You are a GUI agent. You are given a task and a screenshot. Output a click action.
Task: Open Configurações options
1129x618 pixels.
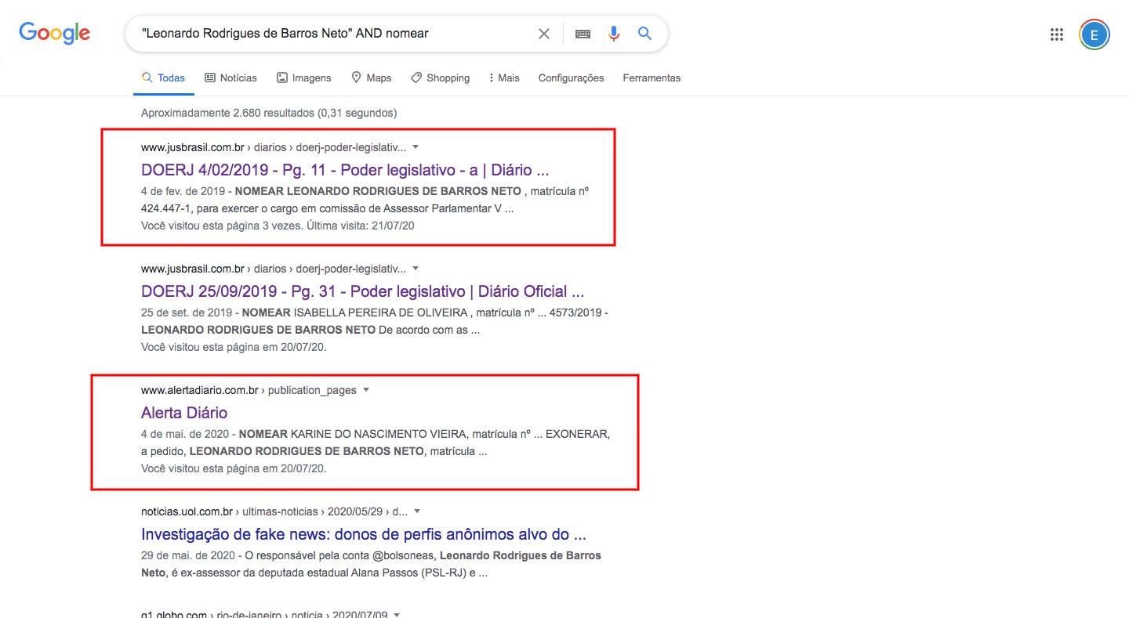pyautogui.click(x=571, y=78)
